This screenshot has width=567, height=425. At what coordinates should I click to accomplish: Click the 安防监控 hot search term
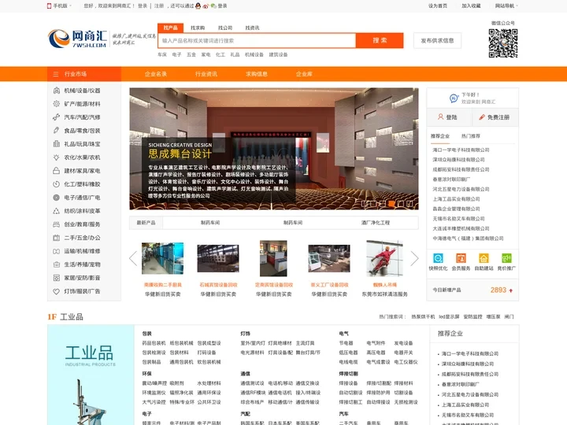(x=472, y=316)
